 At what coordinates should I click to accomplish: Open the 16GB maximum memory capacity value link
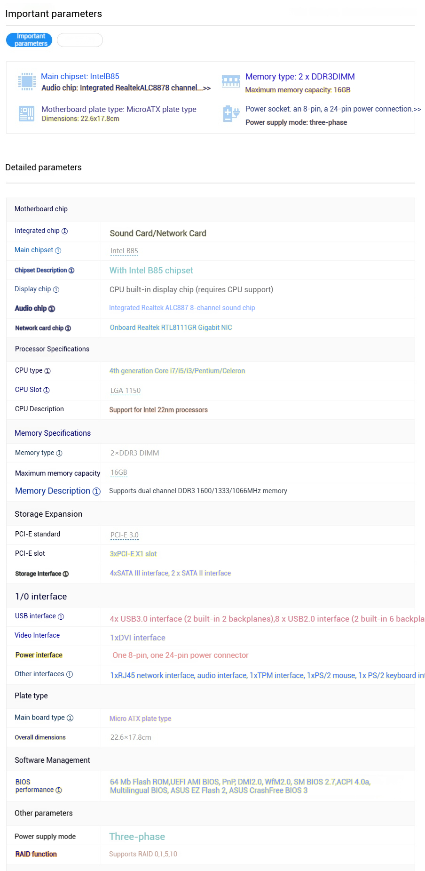tap(119, 472)
